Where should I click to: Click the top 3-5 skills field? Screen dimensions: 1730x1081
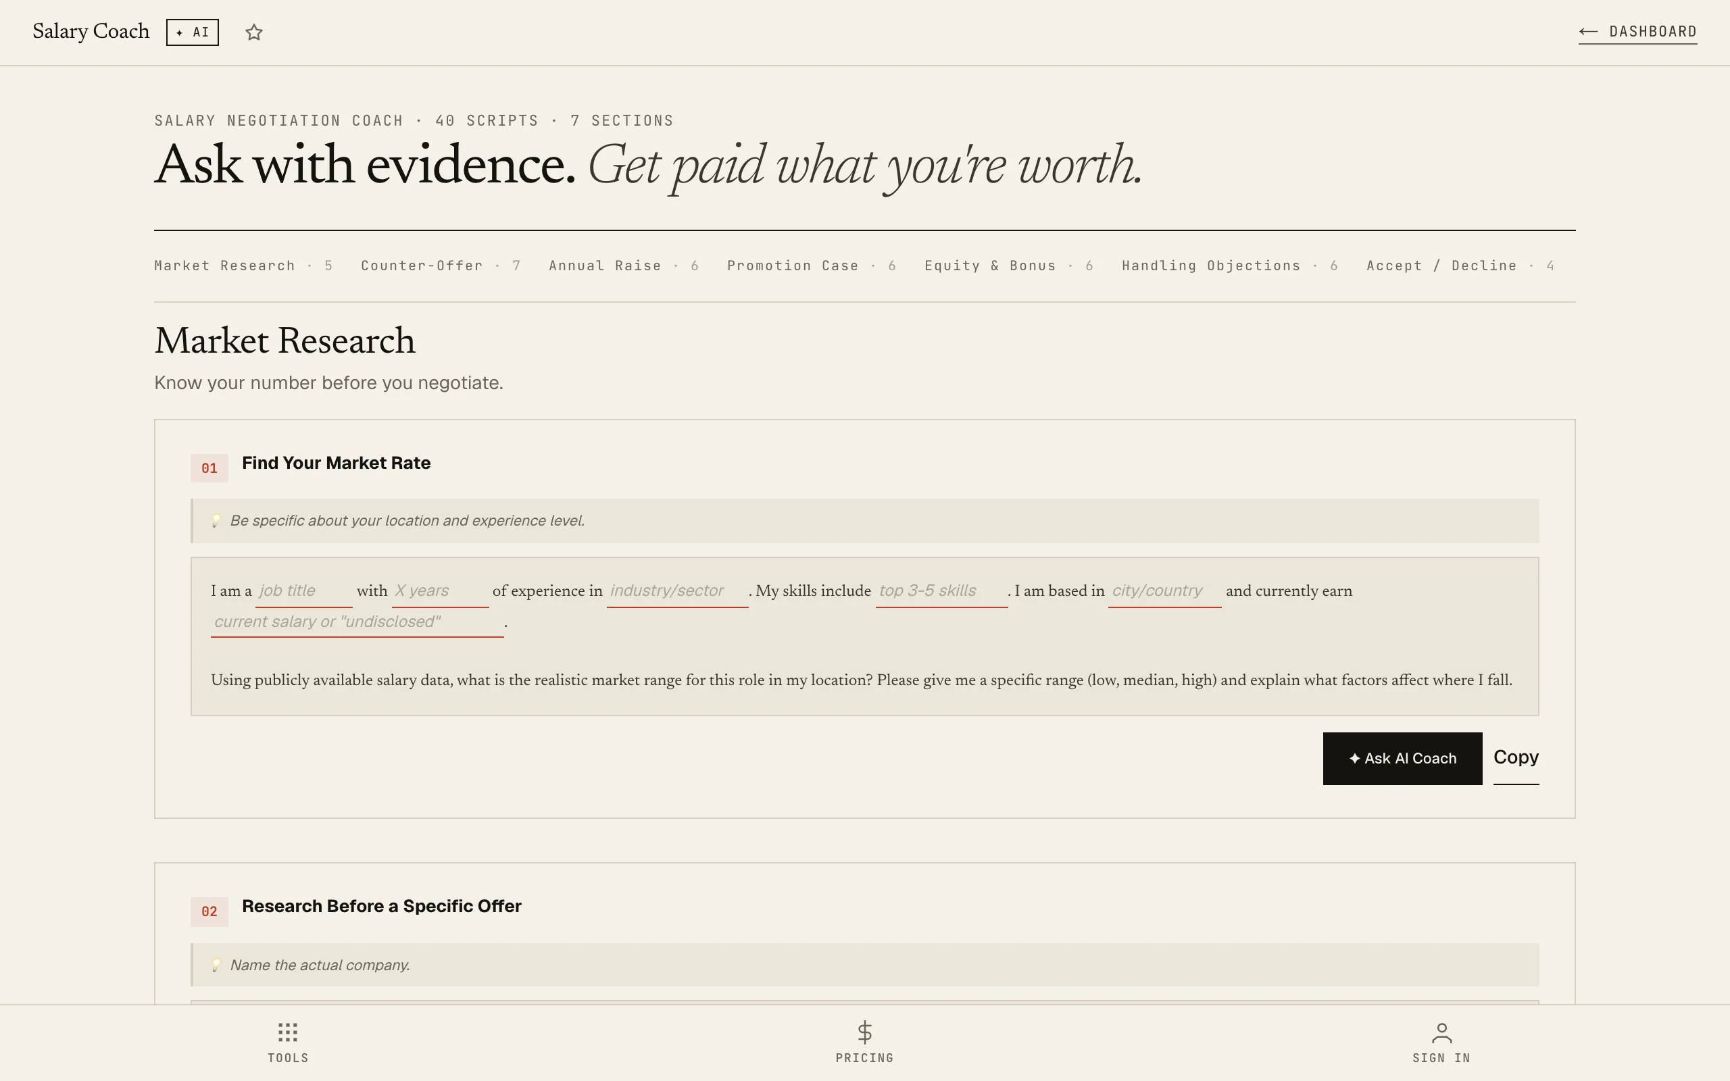(941, 591)
